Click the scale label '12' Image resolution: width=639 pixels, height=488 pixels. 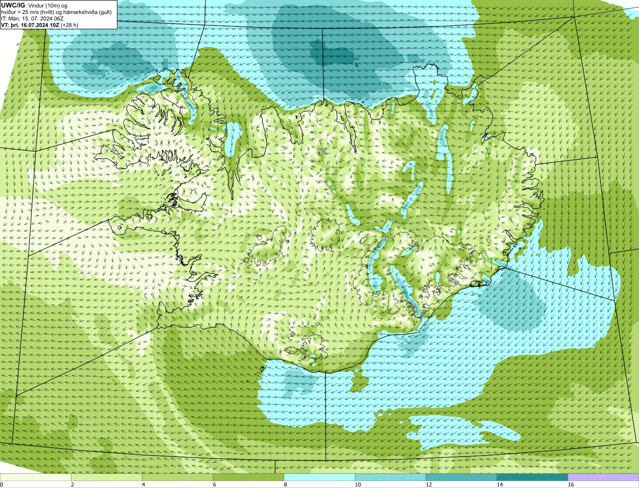429,485
